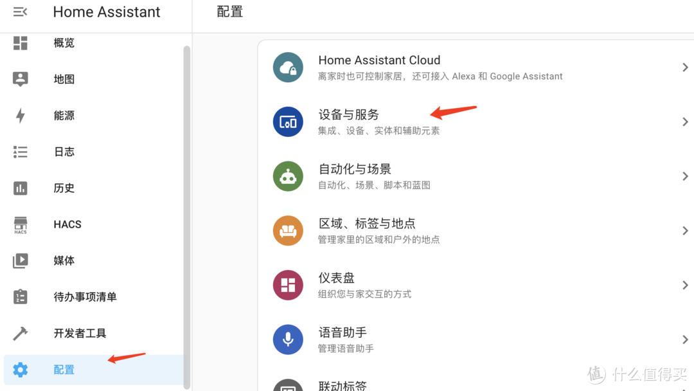Click the blue Home Assistant Cloud icon

(x=287, y=67)
